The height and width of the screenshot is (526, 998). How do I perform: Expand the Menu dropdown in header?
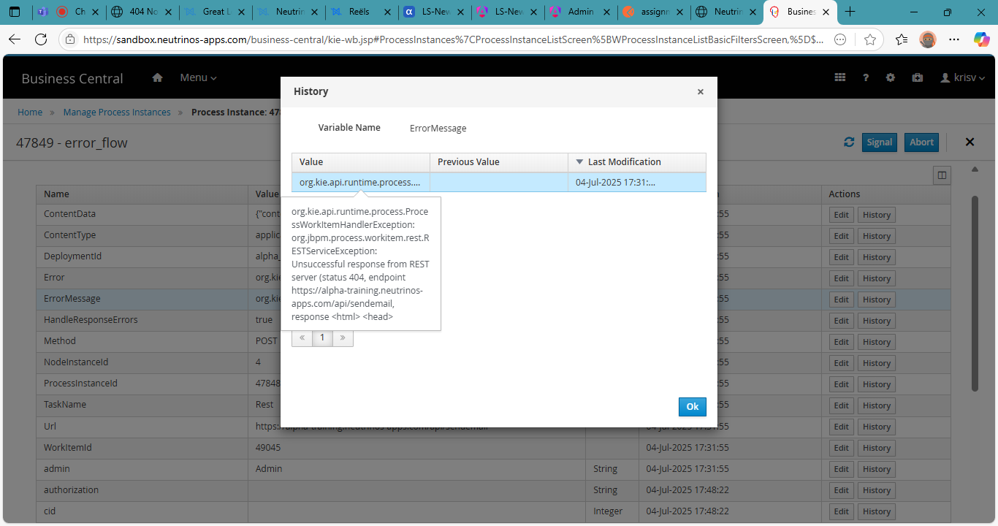coord(198,77)
